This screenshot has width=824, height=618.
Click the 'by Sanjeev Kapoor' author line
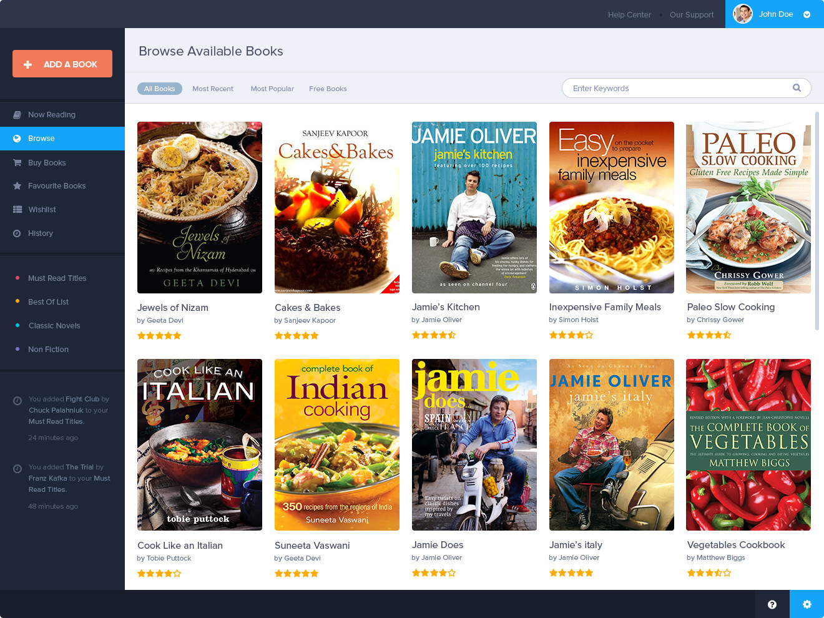[x=305, y=320]
